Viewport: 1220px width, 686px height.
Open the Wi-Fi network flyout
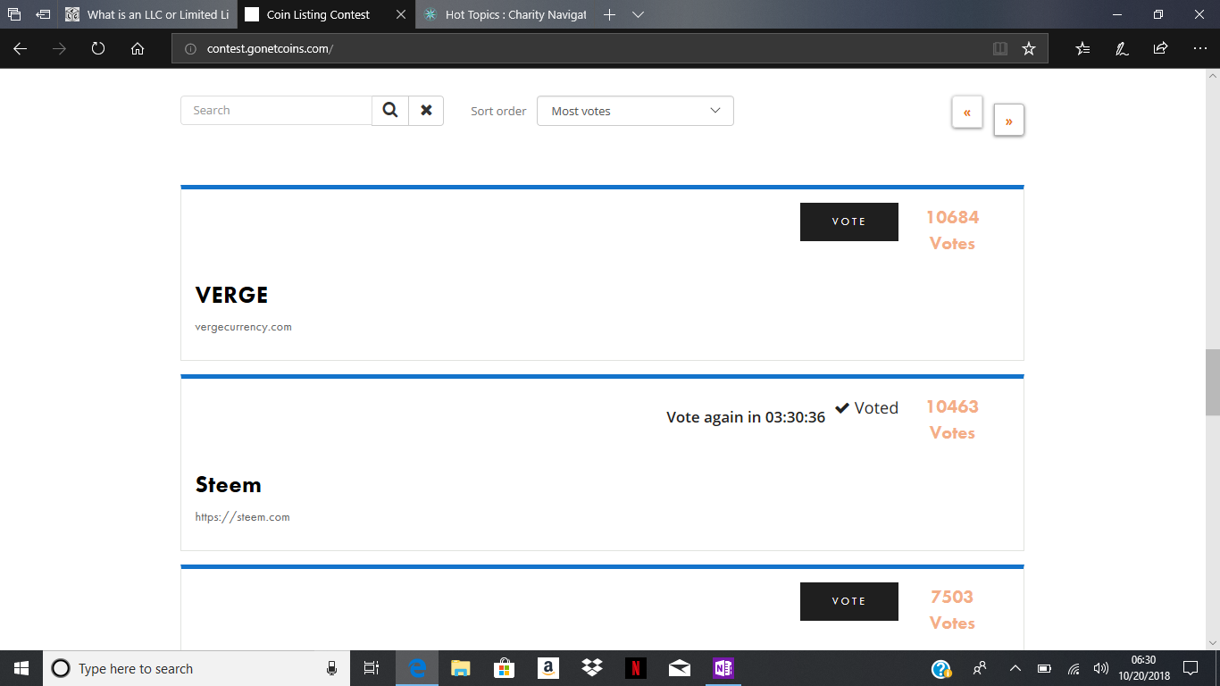click(1074, 668)
